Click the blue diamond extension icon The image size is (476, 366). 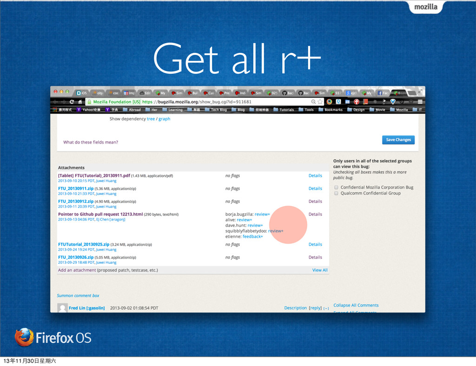pos(393,102)
